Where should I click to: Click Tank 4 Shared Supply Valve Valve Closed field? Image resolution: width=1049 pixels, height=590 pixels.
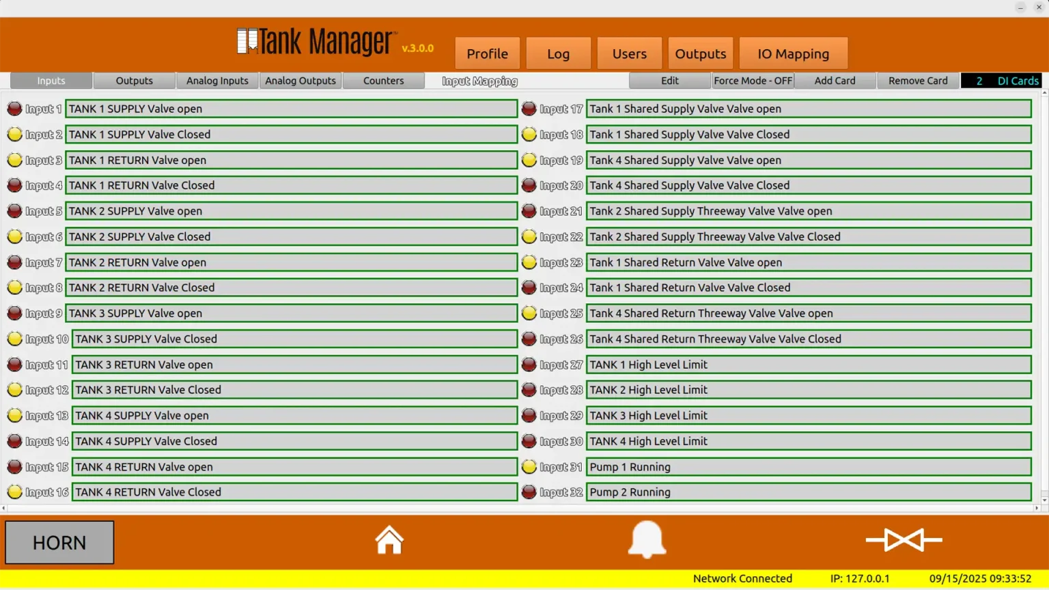tap(809, 185)
